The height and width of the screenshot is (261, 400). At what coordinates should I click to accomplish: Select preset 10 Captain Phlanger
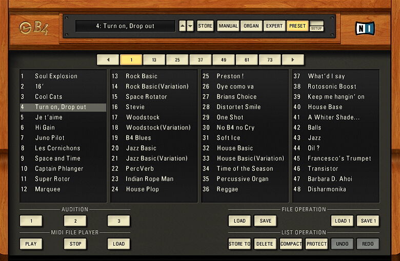coord(63,169)
